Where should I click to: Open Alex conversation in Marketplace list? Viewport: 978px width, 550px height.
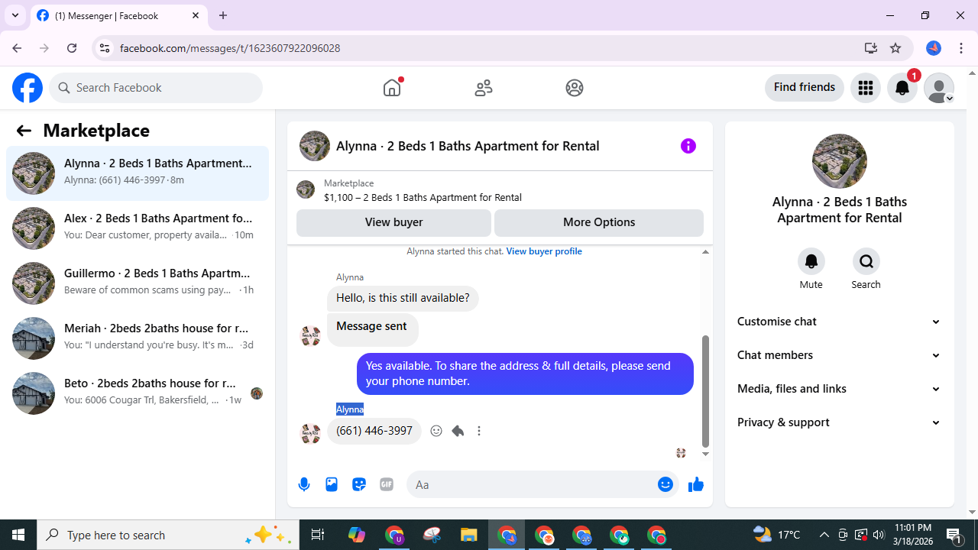(138, 228)
